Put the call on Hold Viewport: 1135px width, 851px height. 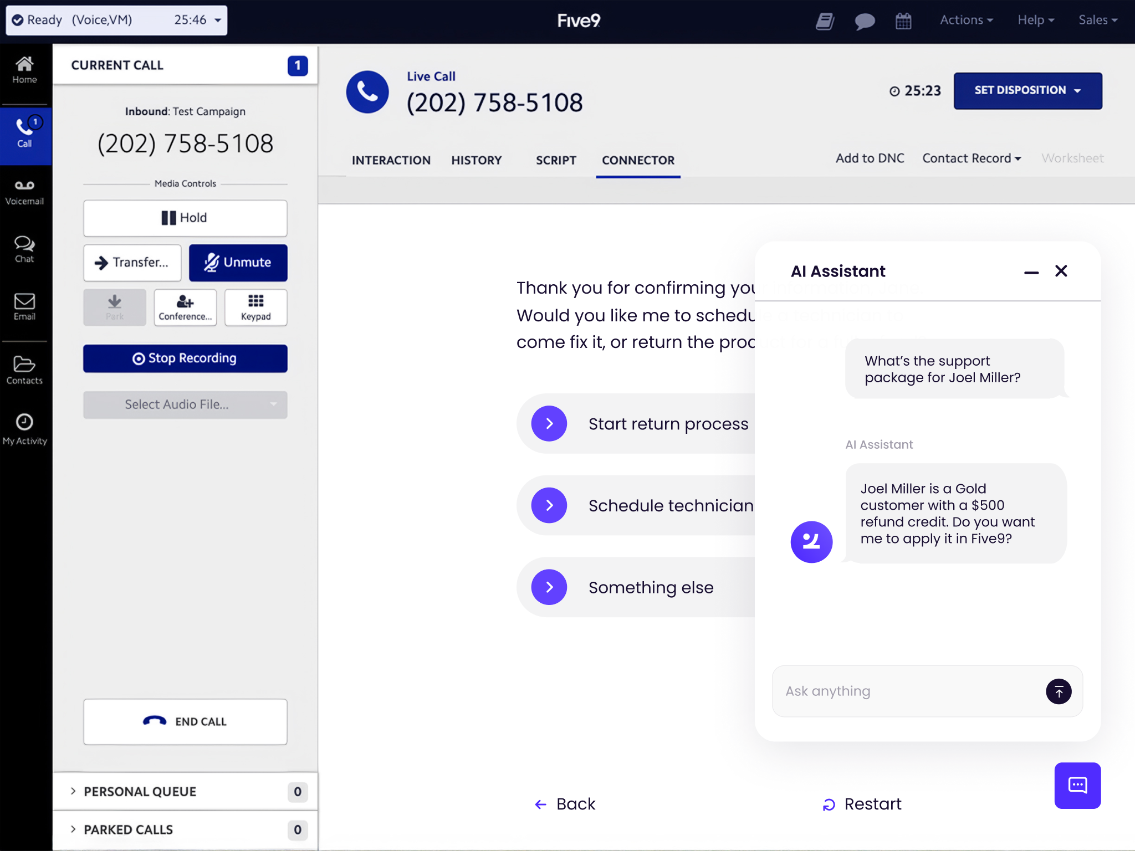point(185,218)
